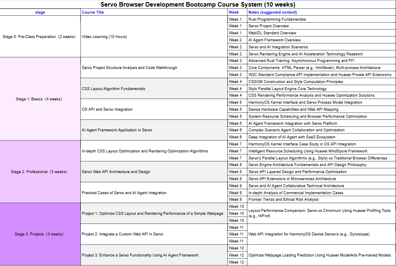Select 'Core Components: HTML Parser' note cell
396x266 pixels.
[x=321, y=68]
